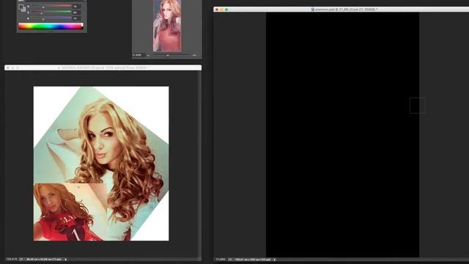Click the left document size info text
469x264 pixels.
click(44, 259)
